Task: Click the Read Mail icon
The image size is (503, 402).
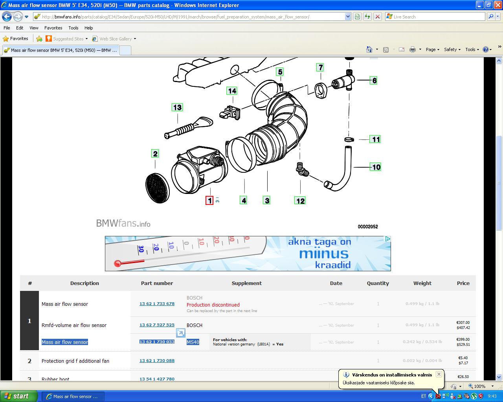Action: coord(401,49)
